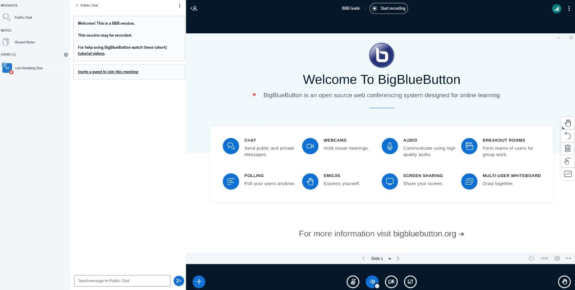Click the CHAT feature icon on slide
The image size is (575, 290).
(x=231, y=146)
